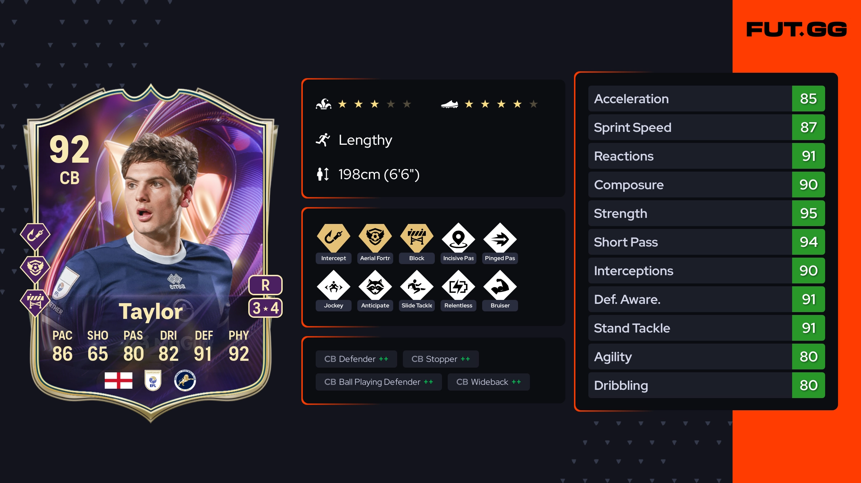Select the Incisive Pass playstyle icon
Image resolution: width=861 pixels, height=483 pixels.
coord(458,238)
